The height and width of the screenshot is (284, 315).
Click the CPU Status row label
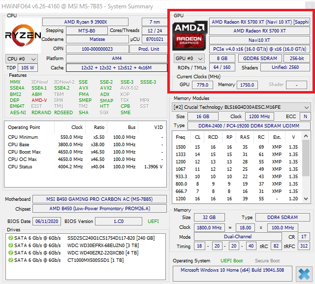point(20,167)
